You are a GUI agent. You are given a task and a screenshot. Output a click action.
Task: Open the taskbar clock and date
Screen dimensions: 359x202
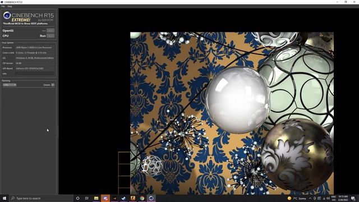tap(343, 198)
